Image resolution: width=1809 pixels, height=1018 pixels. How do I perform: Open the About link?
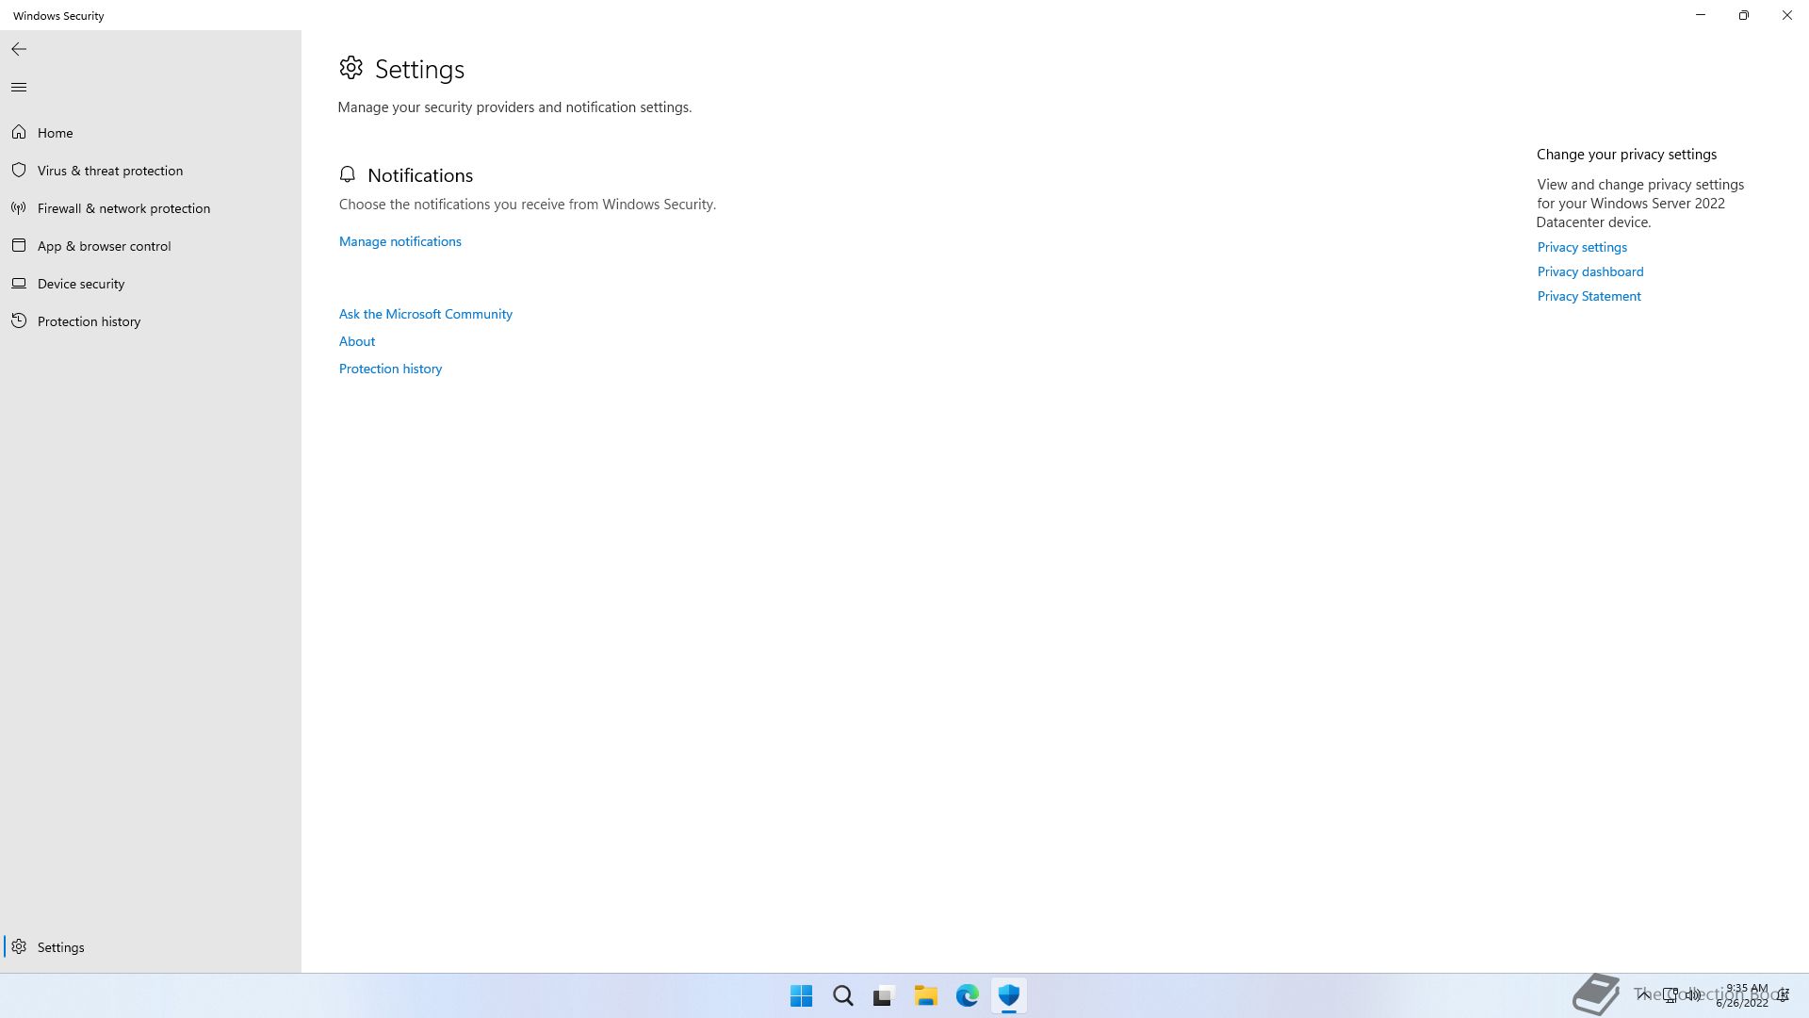pyautogui.click(x=357, y=341)
